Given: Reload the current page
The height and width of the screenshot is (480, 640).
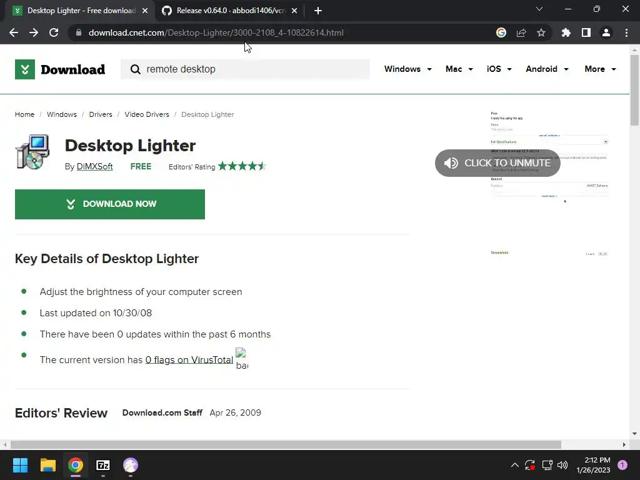Looking at the screenshot, I should (54, 32).
